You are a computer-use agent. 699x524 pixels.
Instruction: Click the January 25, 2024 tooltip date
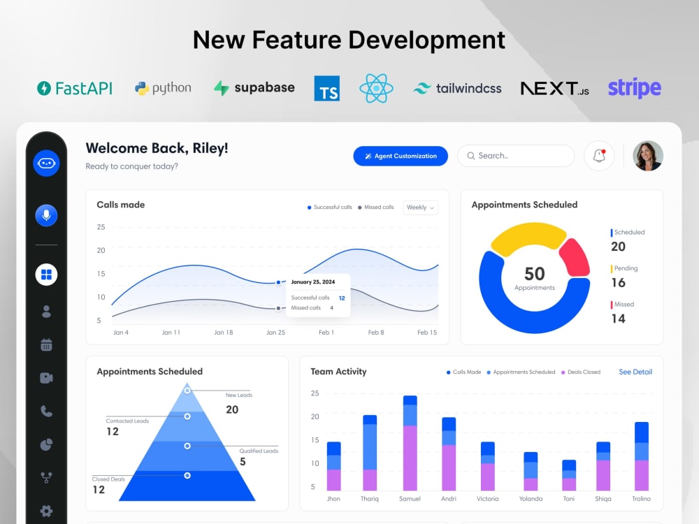click(313, 282)
